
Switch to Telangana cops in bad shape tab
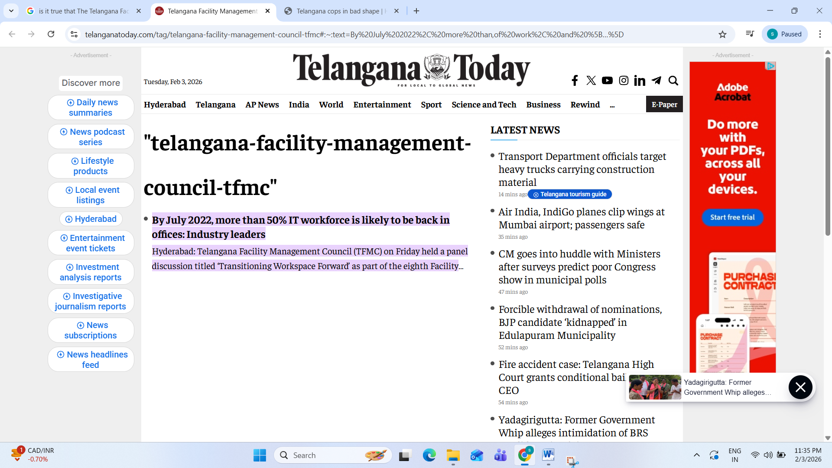[x=341, y=11]
